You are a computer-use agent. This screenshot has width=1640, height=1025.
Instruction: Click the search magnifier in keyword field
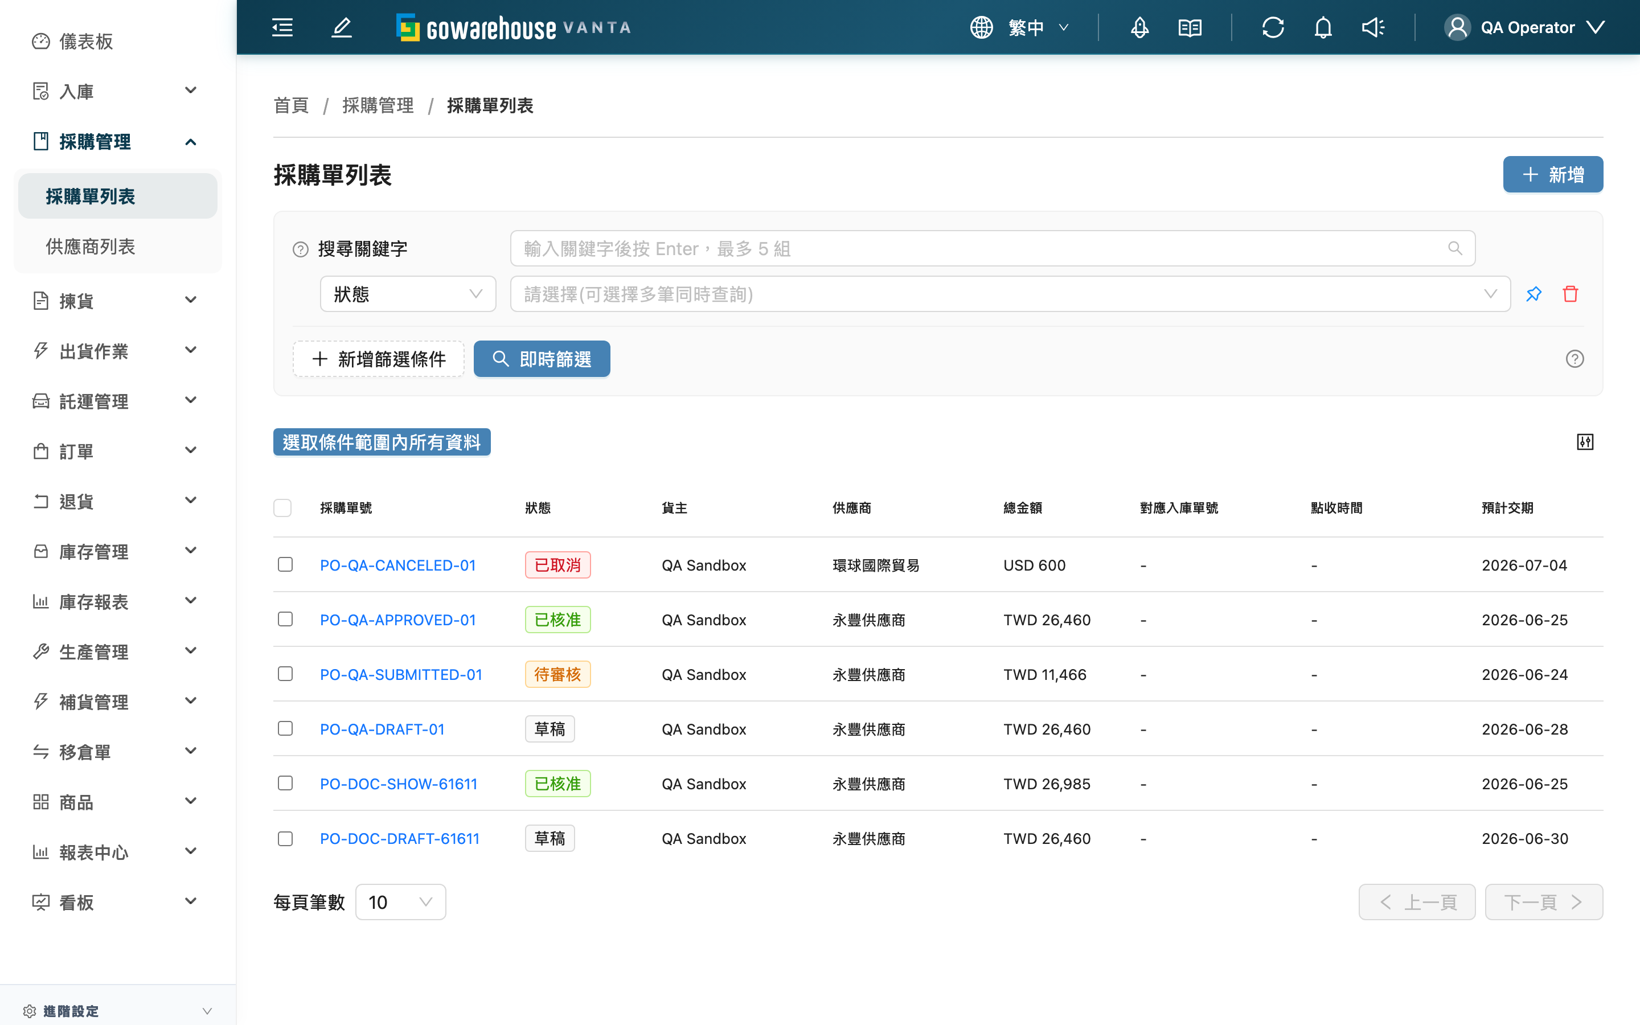click(x=1454, y=248)
